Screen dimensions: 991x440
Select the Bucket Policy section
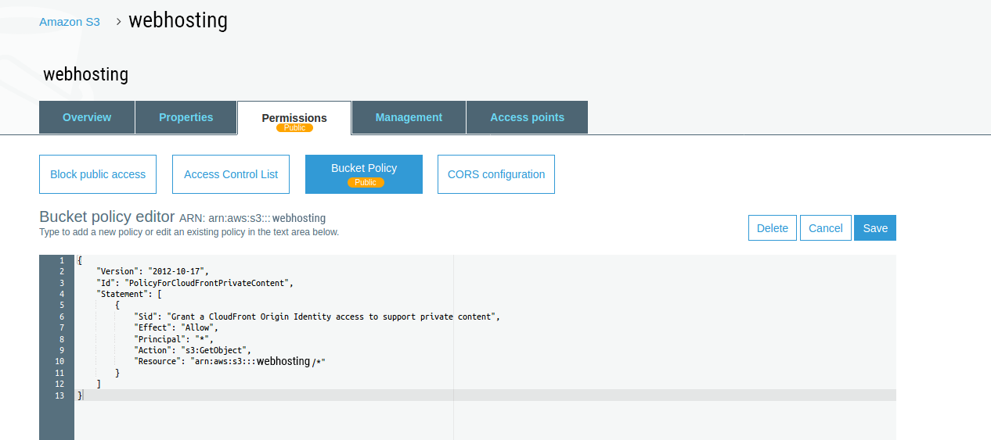click(x=364, y=174)
